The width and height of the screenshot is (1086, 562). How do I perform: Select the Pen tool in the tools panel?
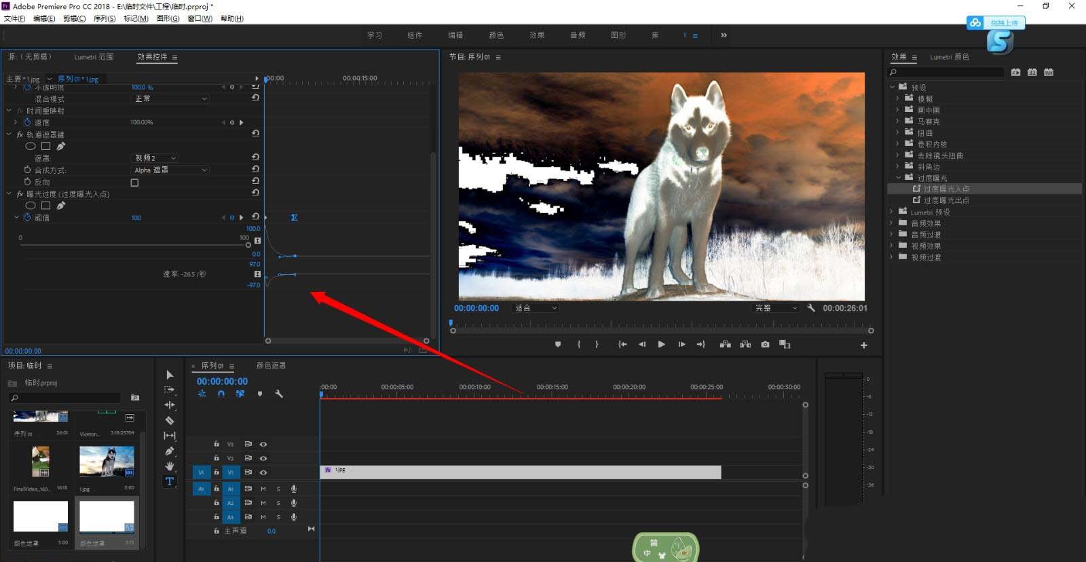coord(170,451)
